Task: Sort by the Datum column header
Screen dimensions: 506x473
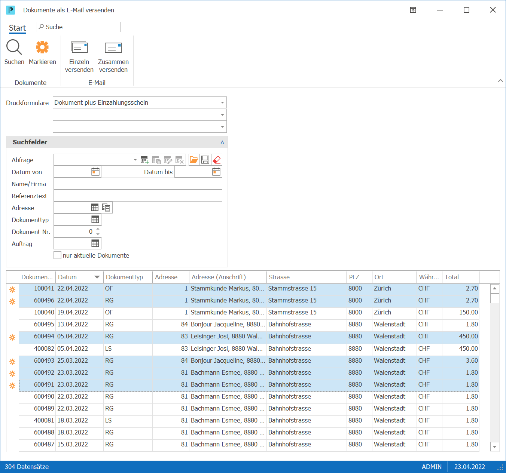Action: pos(79,277)
